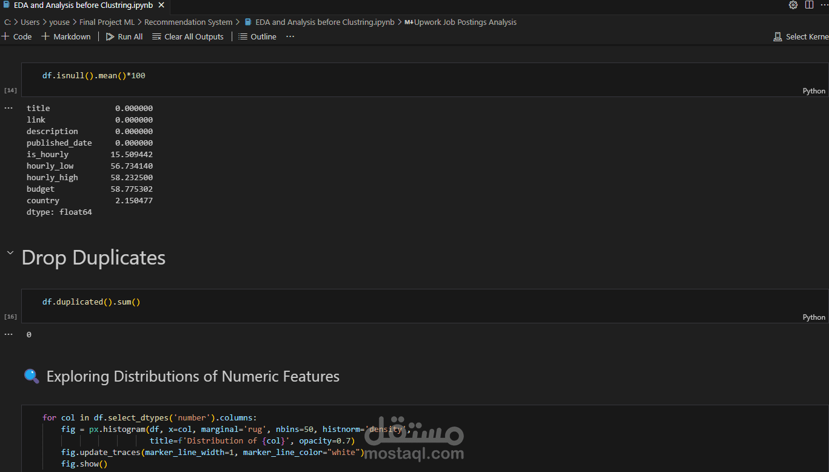Click Final Project ML breadcrumb folder
Viewport: 829px width, 472px height.
click(107, 22)
